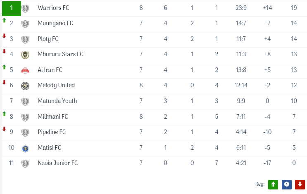Click the green rank 1 position cell
Screen dimensions: 307x194
click(12, 8)
